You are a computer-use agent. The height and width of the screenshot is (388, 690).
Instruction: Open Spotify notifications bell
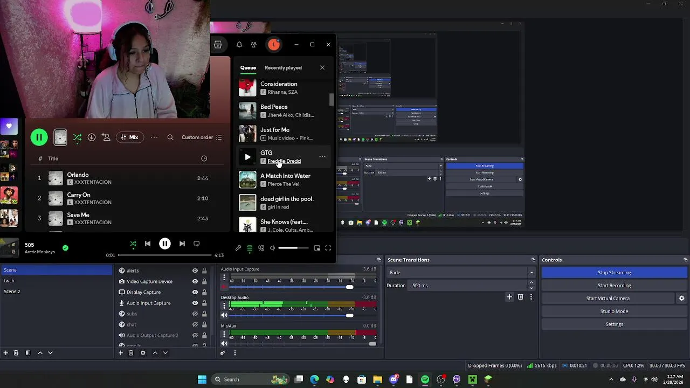click(239, 45)
